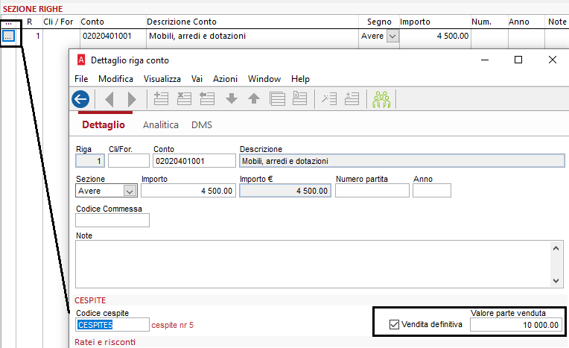
Task: Click the Valore parte venduta field
Action: (516, 325)
